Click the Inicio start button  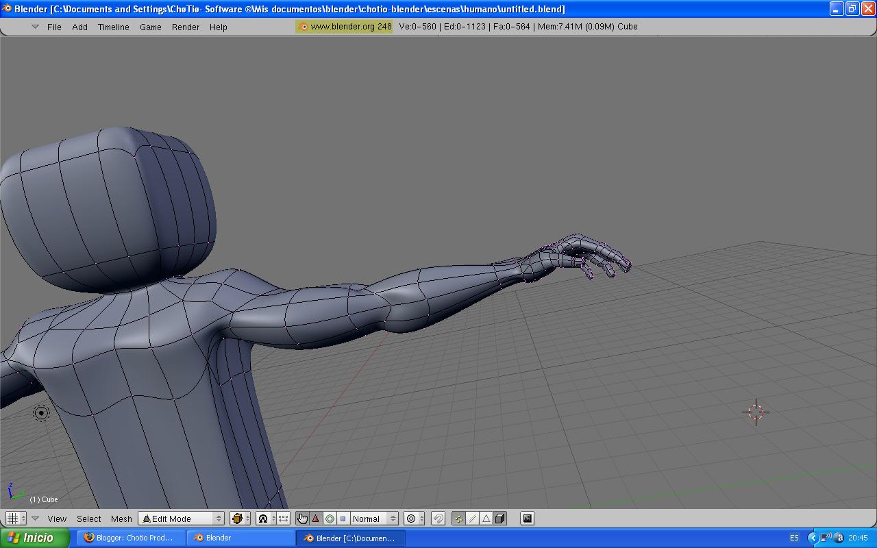click(34, 538)
